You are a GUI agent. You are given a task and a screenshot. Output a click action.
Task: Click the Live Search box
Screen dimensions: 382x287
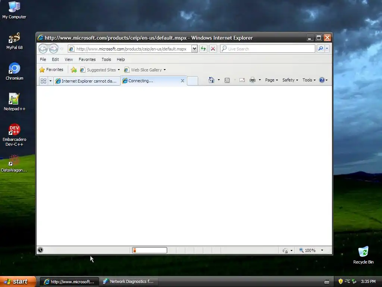(268, 49)
